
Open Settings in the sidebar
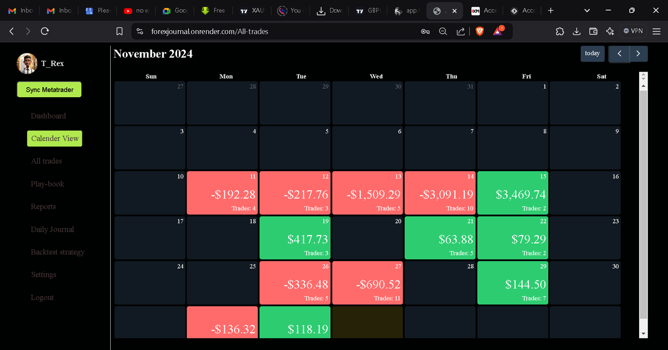pos(44,275)
